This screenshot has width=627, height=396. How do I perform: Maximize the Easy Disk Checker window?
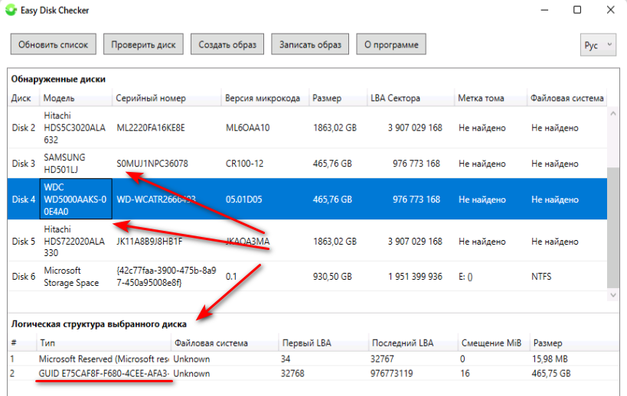(x=577, y=10)
